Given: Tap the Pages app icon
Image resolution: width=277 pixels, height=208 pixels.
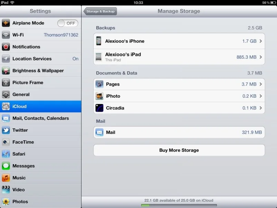Looking at the screenshot, I should 99,84.
